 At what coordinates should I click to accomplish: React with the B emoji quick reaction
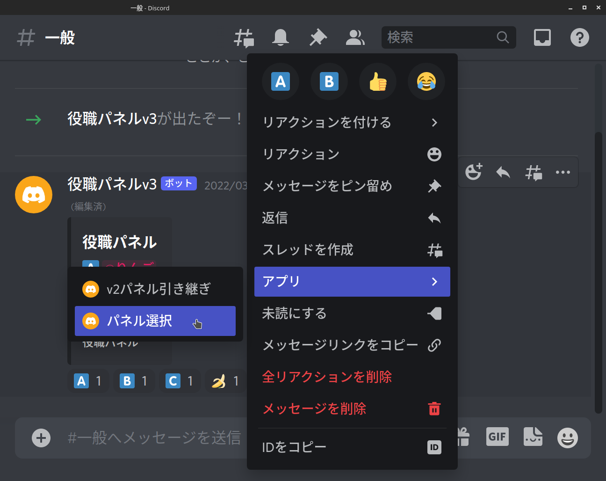(x=329, y=81)
